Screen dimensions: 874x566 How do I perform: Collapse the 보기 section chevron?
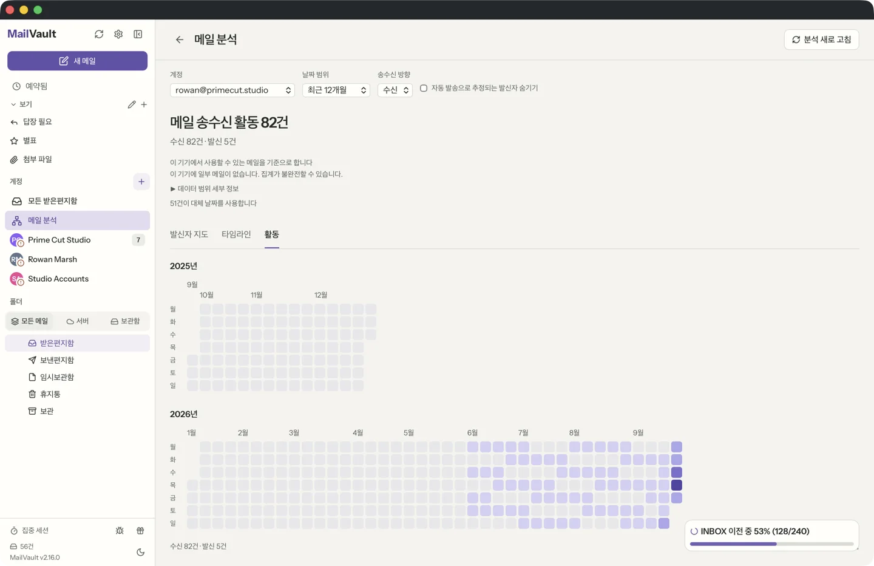point(13,104)
